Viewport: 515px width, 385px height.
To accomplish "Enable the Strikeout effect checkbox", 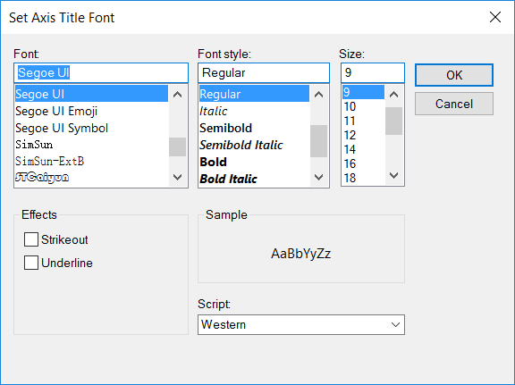I will coord(31,239).
